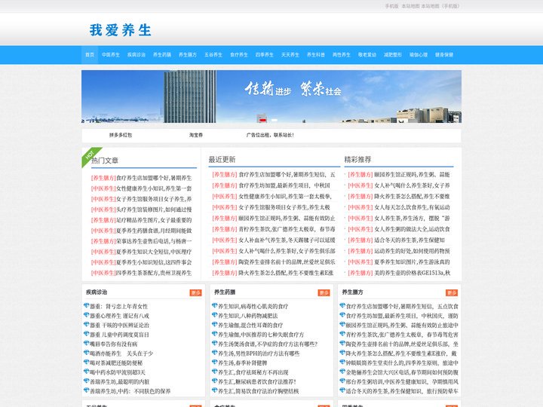The image size is (543, 407).
Task: Open 五谷养生 navigation item
Action: tap(213, 55)
